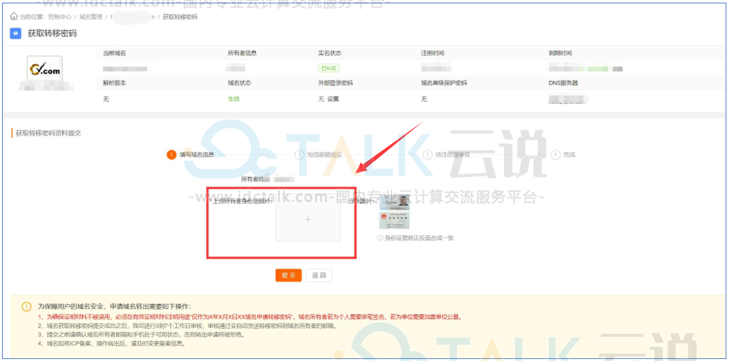729x361 pixels.
Task: Open the 域名管理 breadcrumb link
Action: point(91,17)
